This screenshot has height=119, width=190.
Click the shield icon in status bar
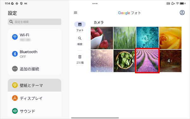pyautogui.click(x=21, y=3)
